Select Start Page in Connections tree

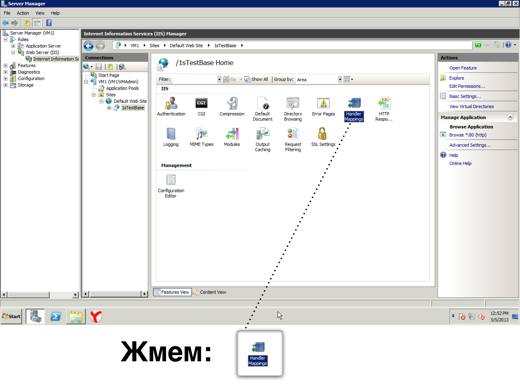click(109, 75)
